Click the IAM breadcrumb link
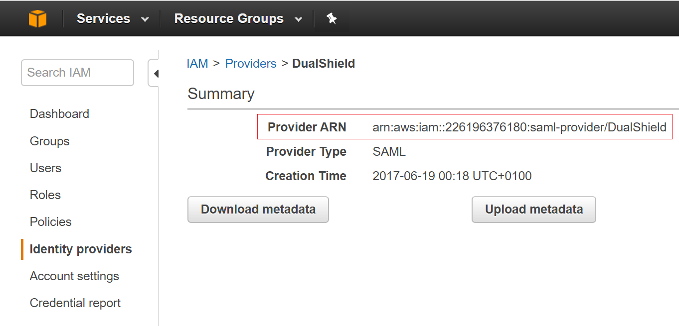This screenshot has width=679, height=326. tap(197, 64)
